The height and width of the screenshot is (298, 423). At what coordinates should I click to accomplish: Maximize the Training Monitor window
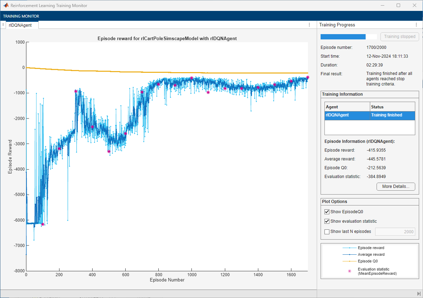[398, 6]
